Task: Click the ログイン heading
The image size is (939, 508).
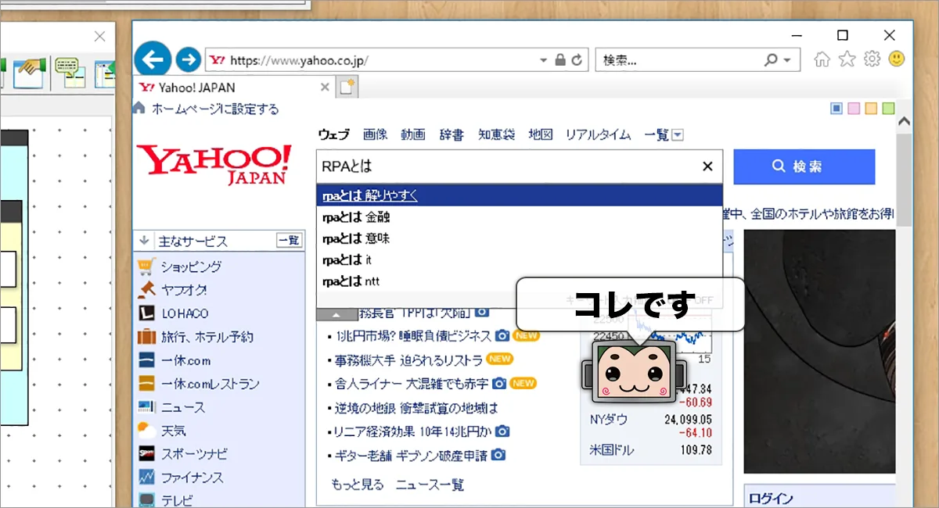Action: (x=771, y=498)
